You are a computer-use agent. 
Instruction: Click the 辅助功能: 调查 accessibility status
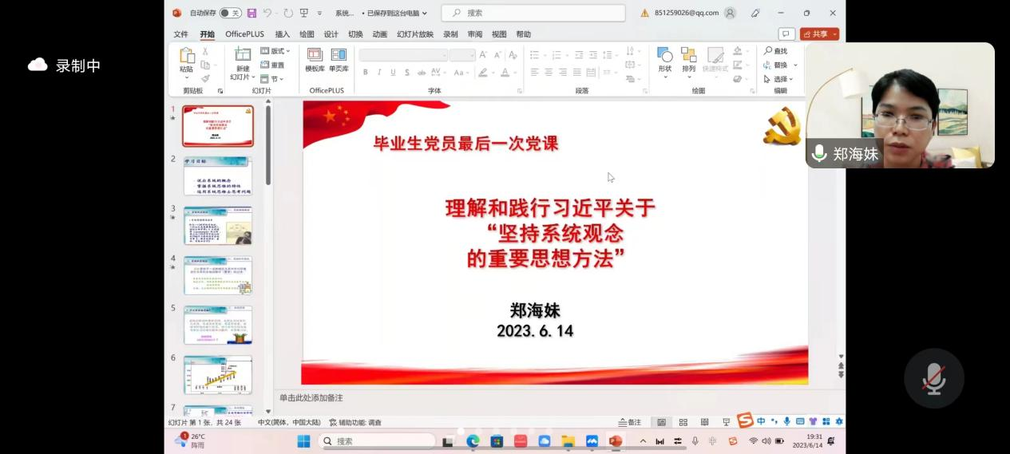click(355, 422)
